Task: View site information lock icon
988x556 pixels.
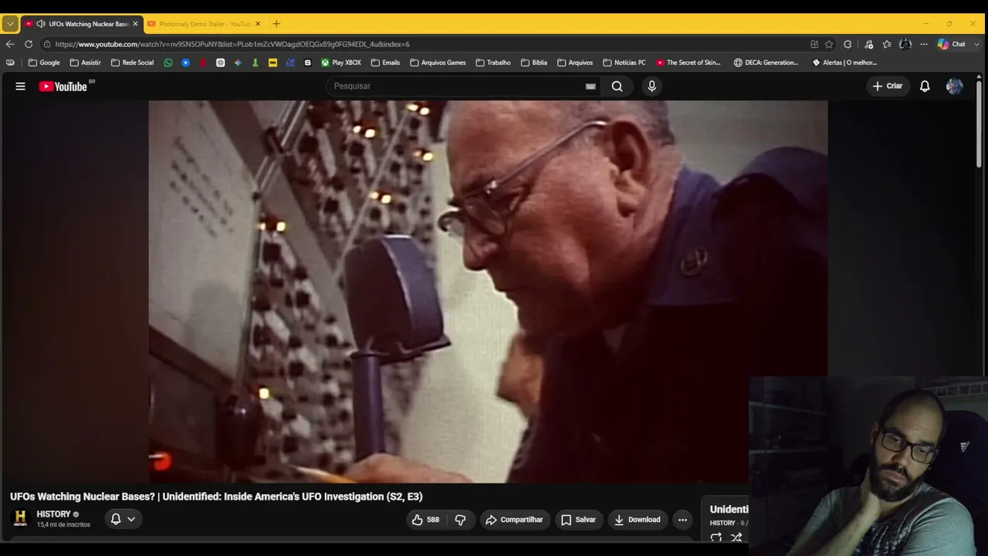Action: pos(47,44)
